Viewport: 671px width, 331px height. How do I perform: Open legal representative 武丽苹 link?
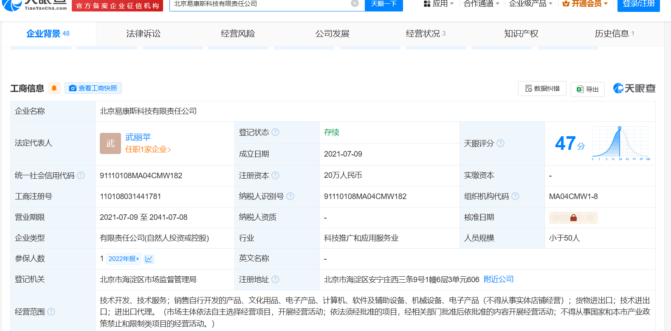tap(138, 137)
